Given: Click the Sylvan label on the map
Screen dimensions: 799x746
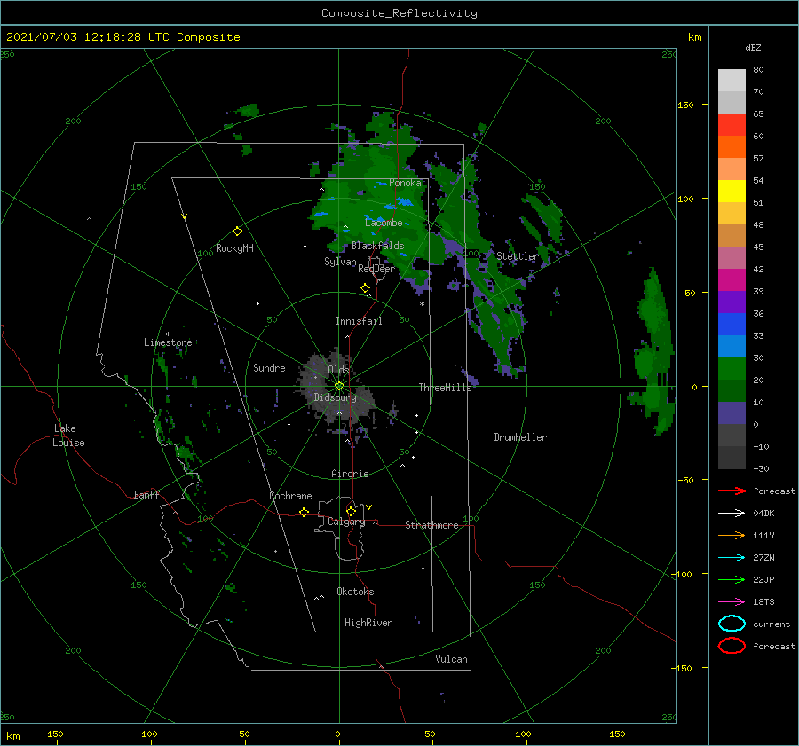Looking at the screenshot, I should coord(340,262).
